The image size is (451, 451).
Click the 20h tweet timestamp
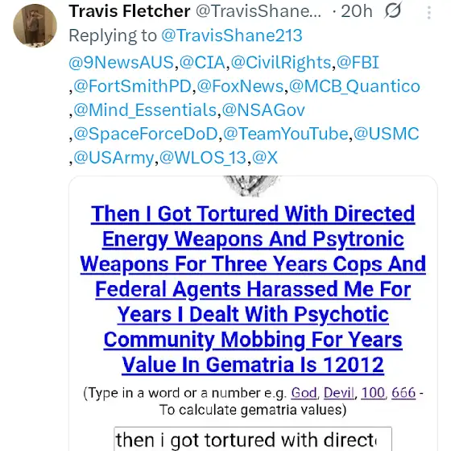pyautogui.click(x=356, y=11)
